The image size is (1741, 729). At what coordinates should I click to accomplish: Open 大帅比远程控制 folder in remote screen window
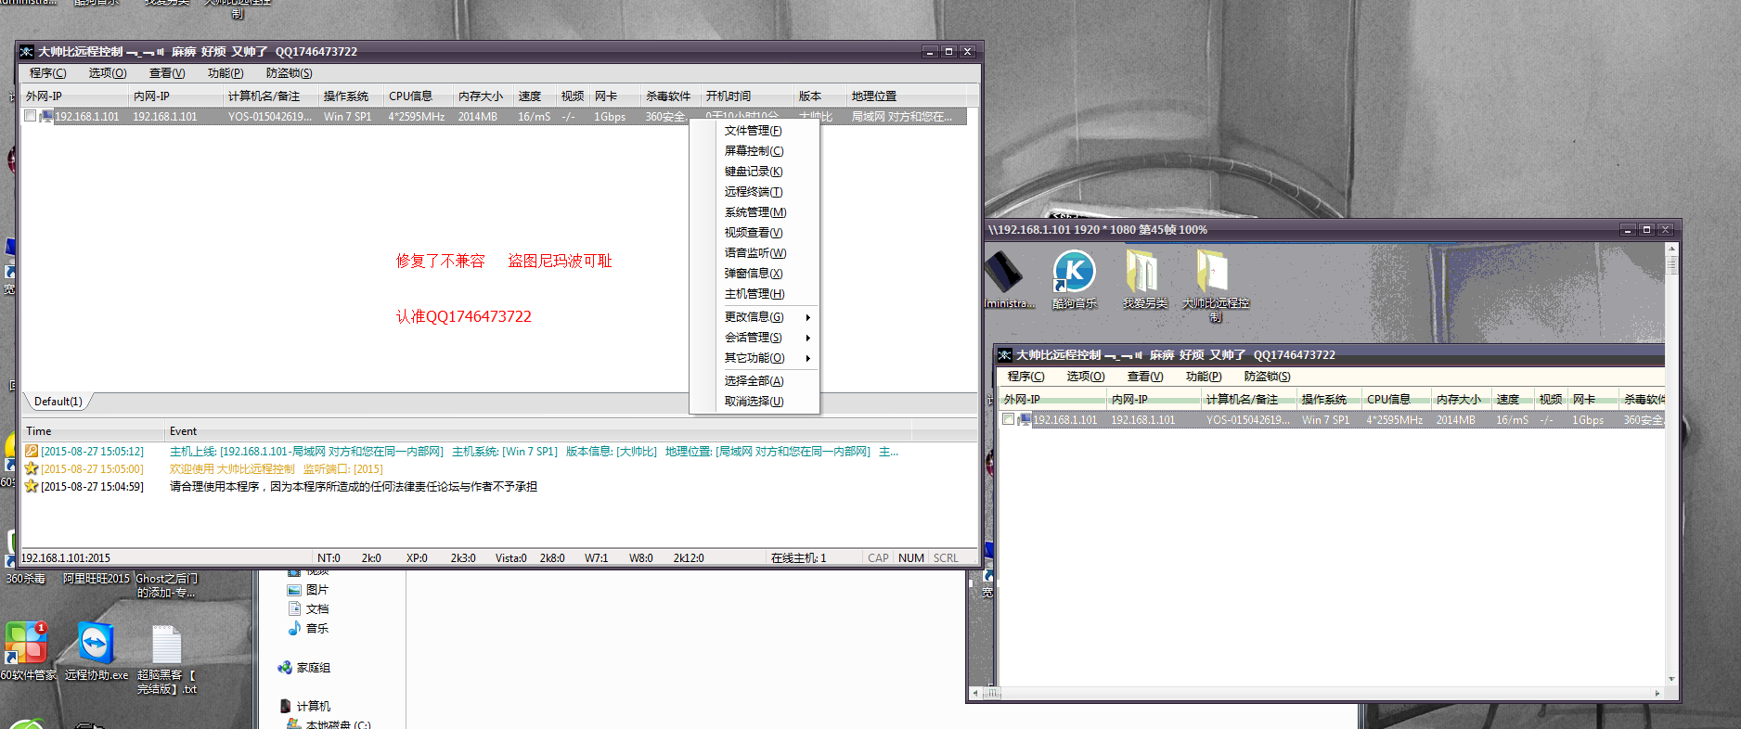[x=1215, y=286]
